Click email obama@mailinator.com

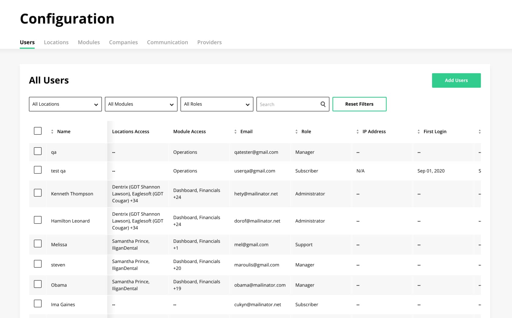click(260, 285)
